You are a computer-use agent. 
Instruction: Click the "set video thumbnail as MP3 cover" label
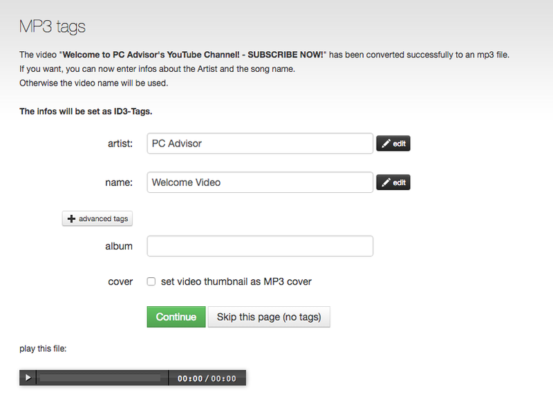(236, 281)
